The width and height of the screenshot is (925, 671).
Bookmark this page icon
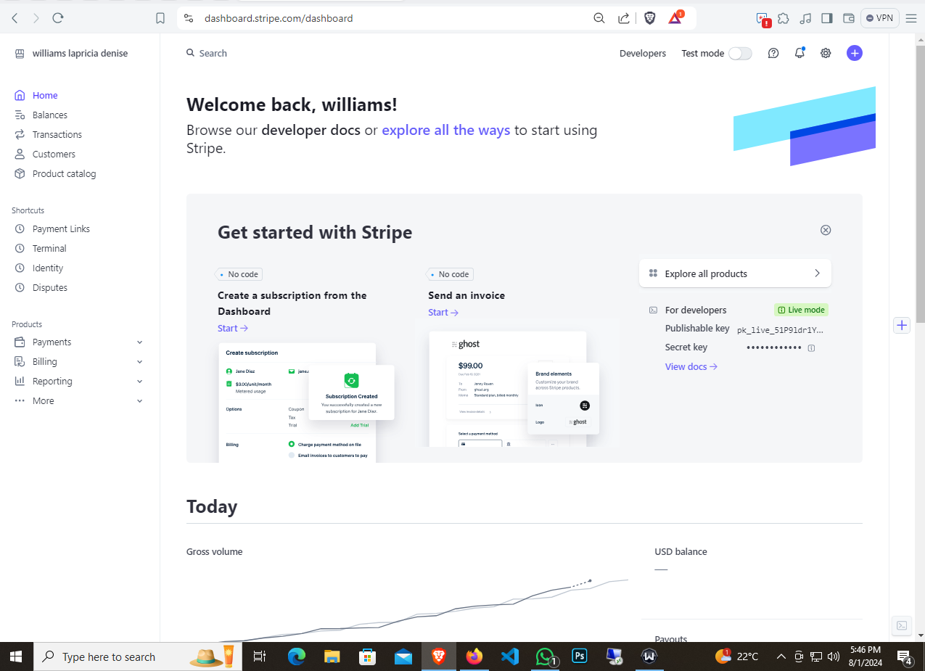(160, 18)
